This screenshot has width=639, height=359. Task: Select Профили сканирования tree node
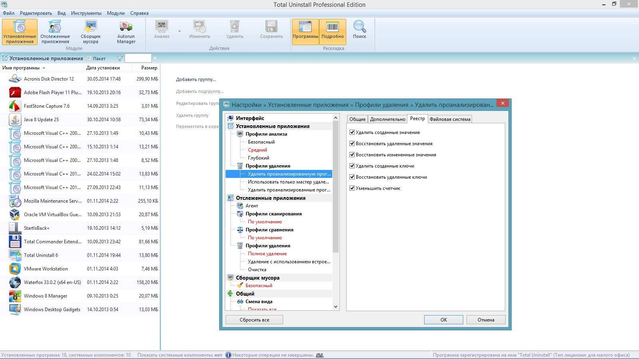coord(274,214)
